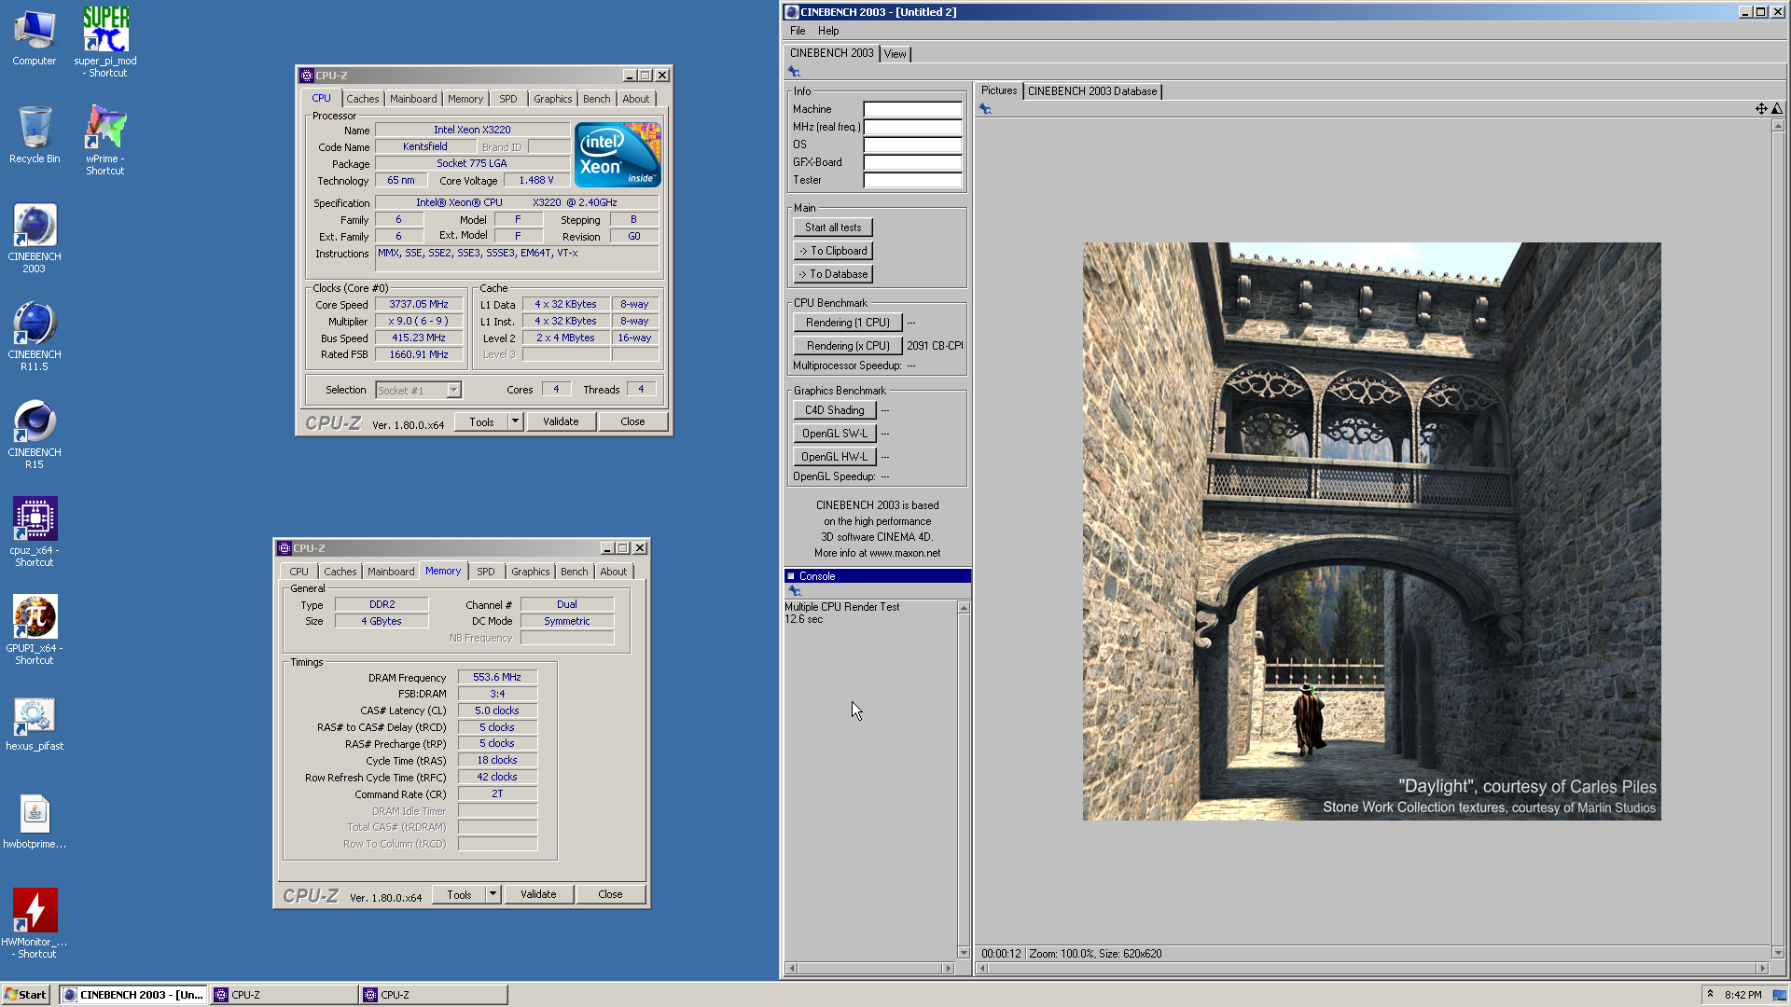Click the move crosshair icon in Pictures panel
This screenshot has height=1007, width=1791.
[x=1761, y=109]
